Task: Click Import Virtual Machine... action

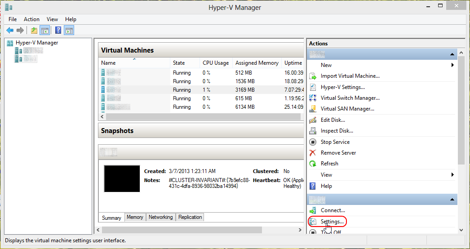Action: click(x=350, y=76)
